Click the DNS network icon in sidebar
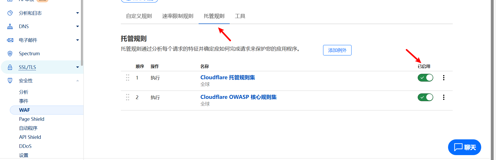Image resolution: width=496 pixels, height=160 pixels. coord(10,27)
